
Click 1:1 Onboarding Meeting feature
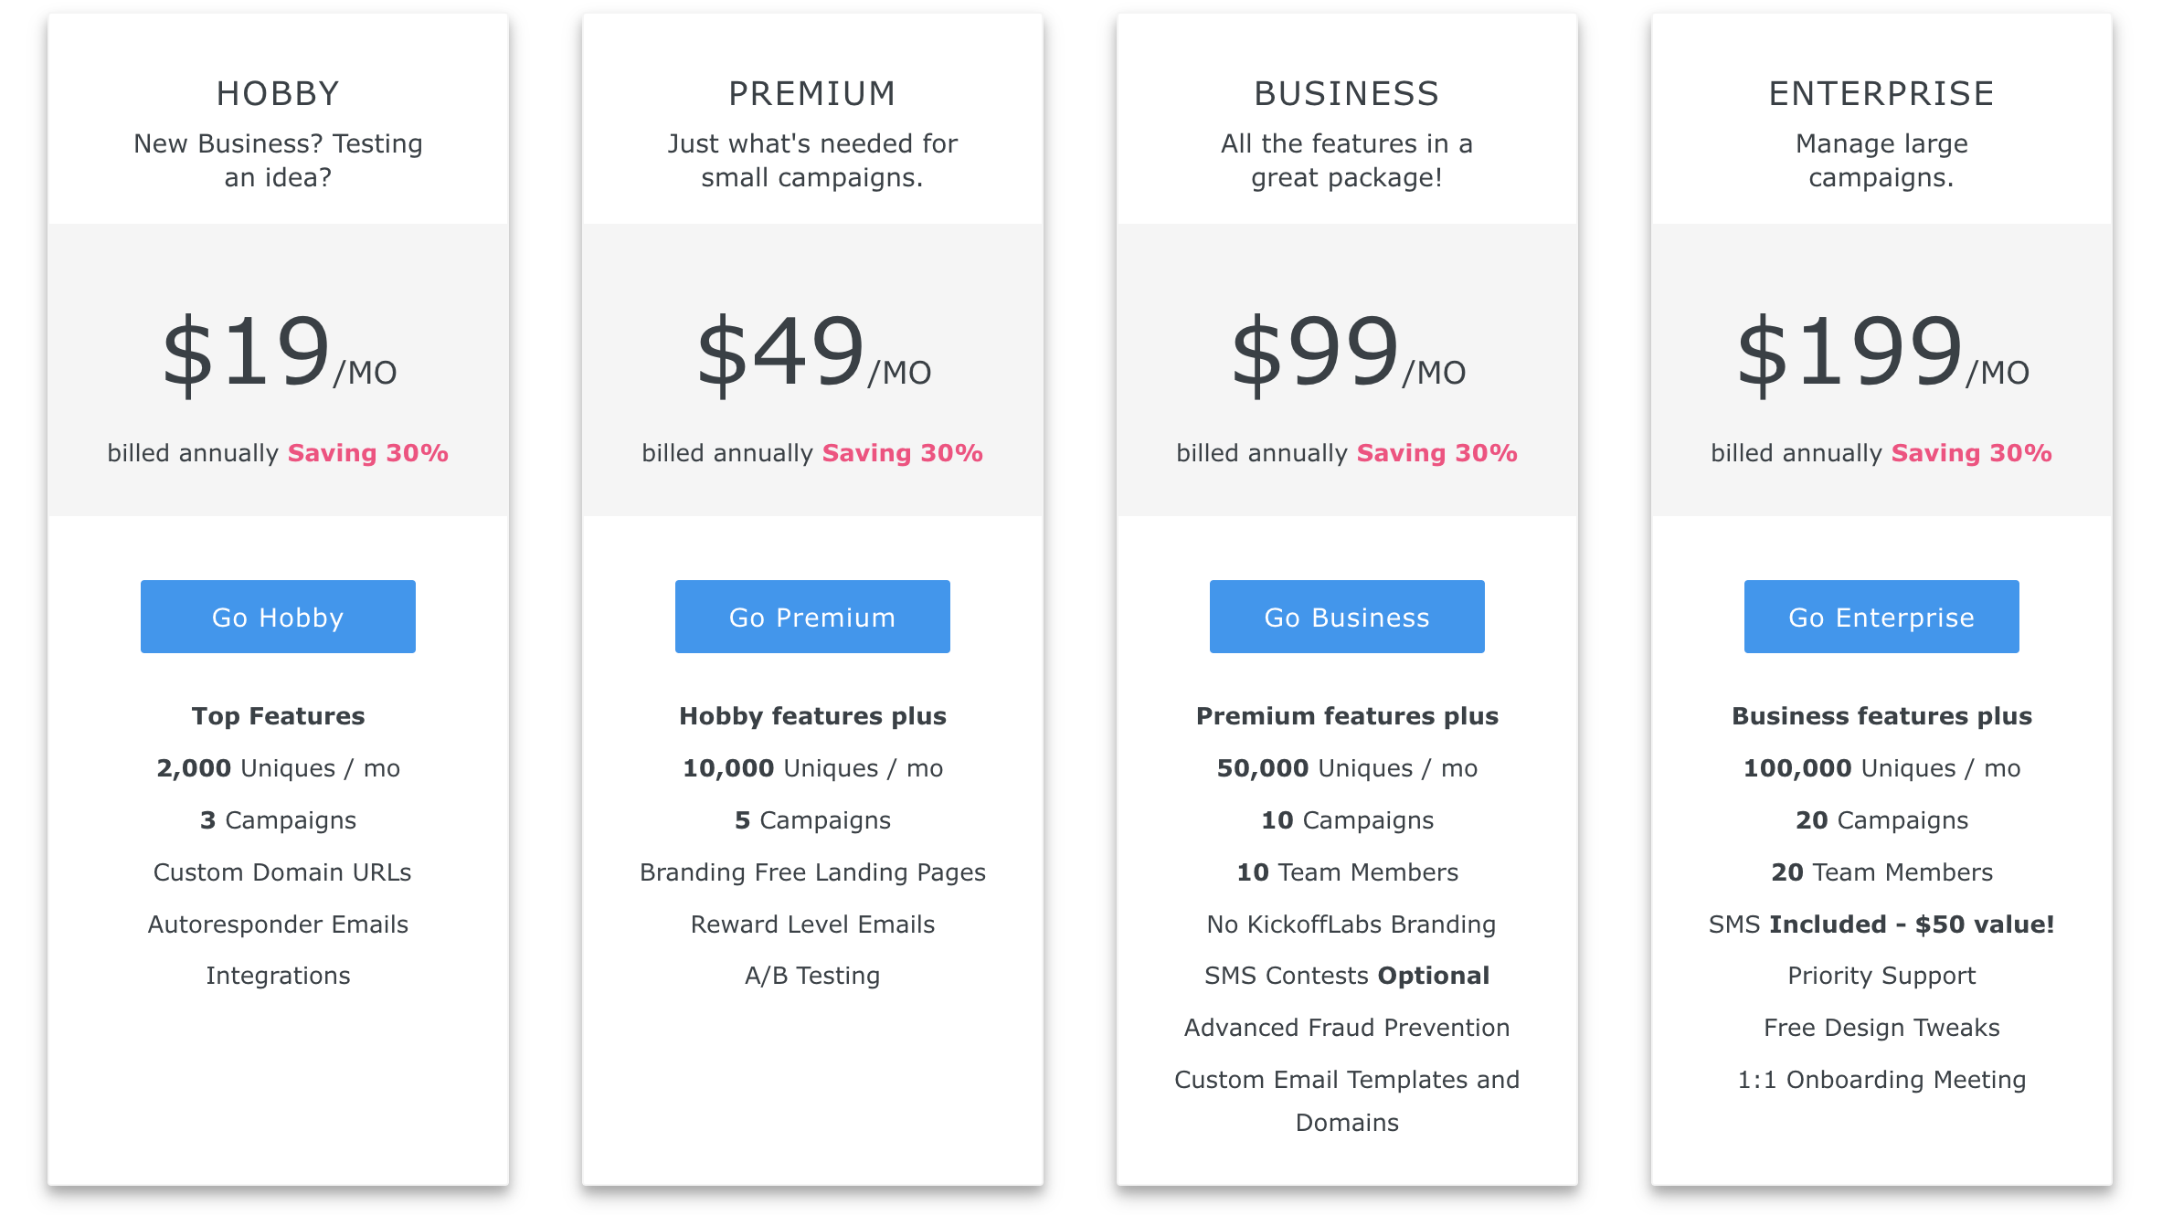point(1881,1080)
